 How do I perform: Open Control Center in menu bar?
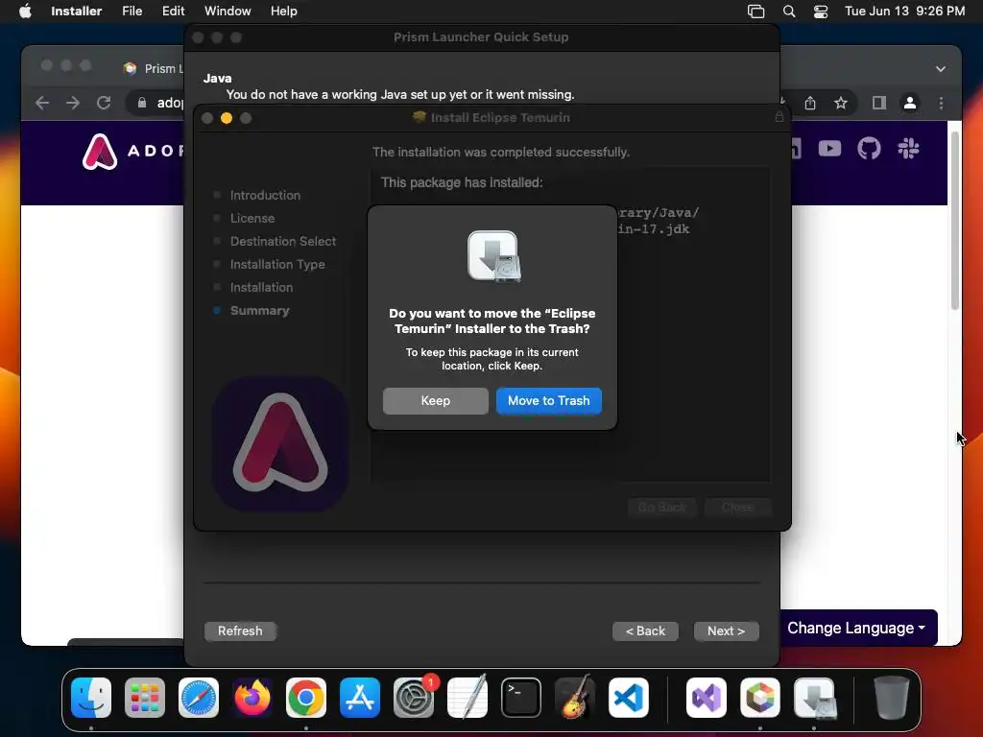(x=821, y=12)
